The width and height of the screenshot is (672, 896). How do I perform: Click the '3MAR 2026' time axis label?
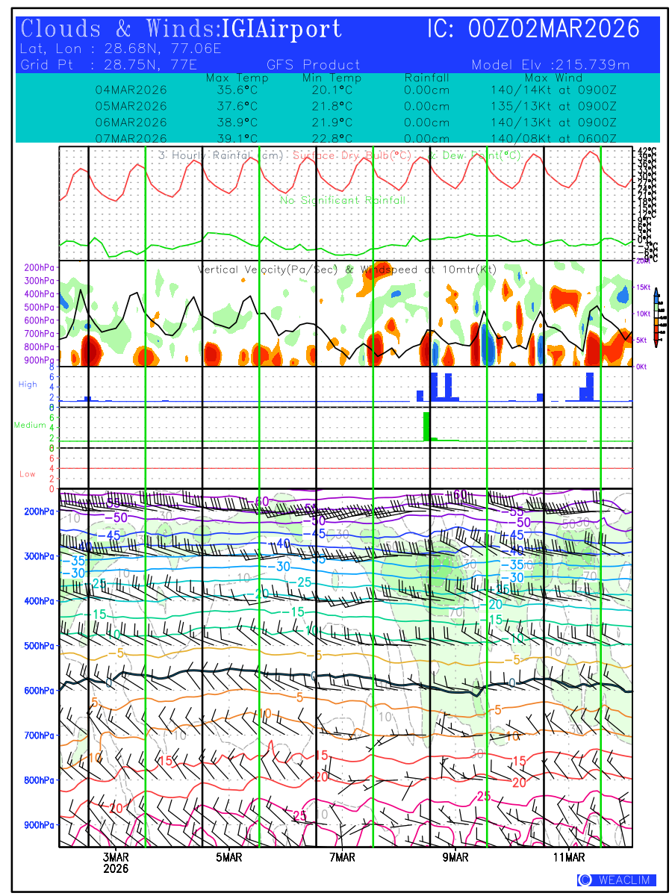coord(116,863)
